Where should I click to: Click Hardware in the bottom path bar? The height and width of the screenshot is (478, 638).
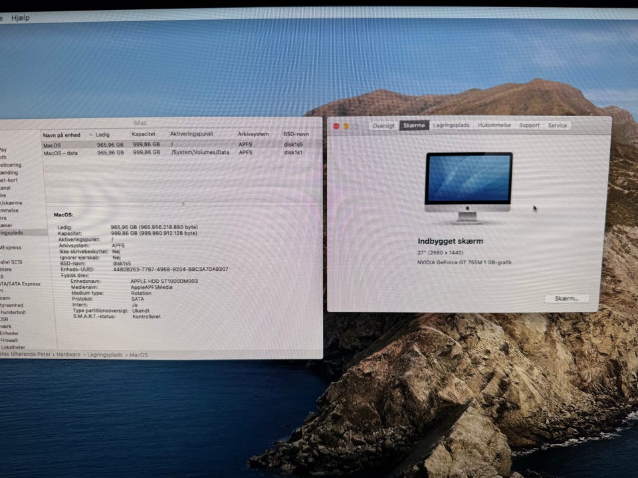(68, 355)
